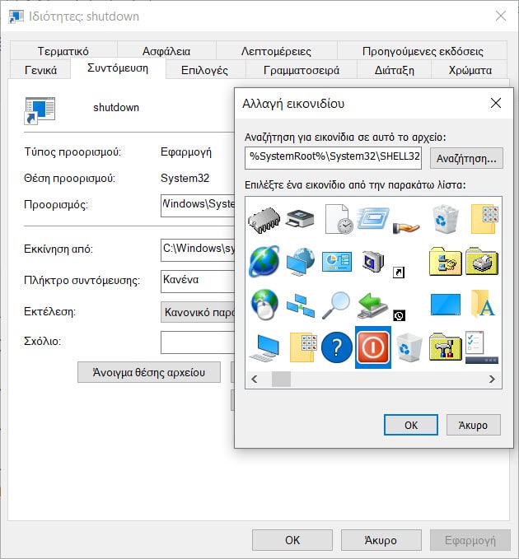This screenshot has width=519, height=559.
Task: Confirm with OK in Αλλαγή εικονιδίου dialog
Action: [410, 425]
